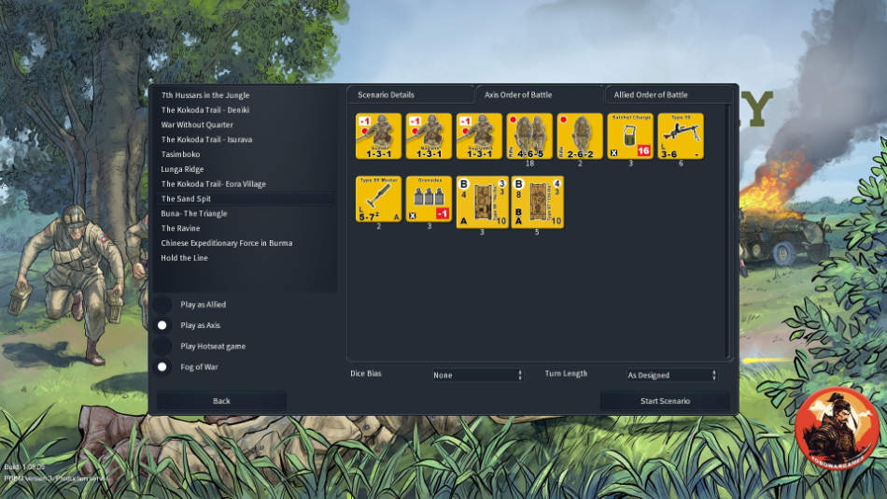Click the Back button
887x499 pixels.
pyautogui.click(x=222, y=401)
